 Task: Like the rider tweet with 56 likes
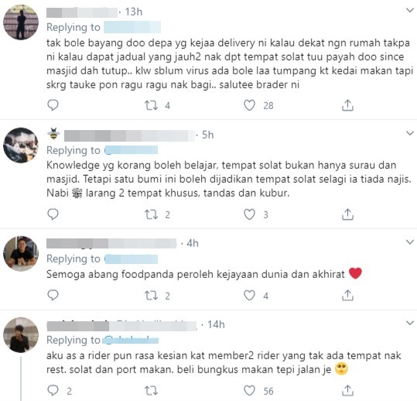[x=249, y=391]
